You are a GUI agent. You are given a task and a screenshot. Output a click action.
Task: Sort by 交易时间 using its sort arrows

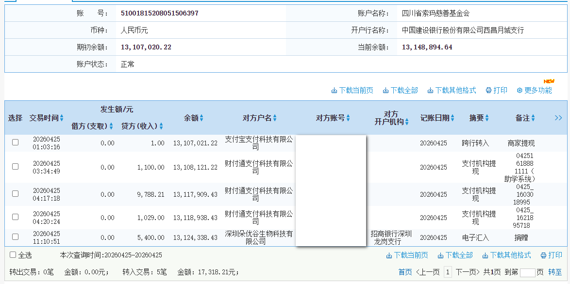62,118
